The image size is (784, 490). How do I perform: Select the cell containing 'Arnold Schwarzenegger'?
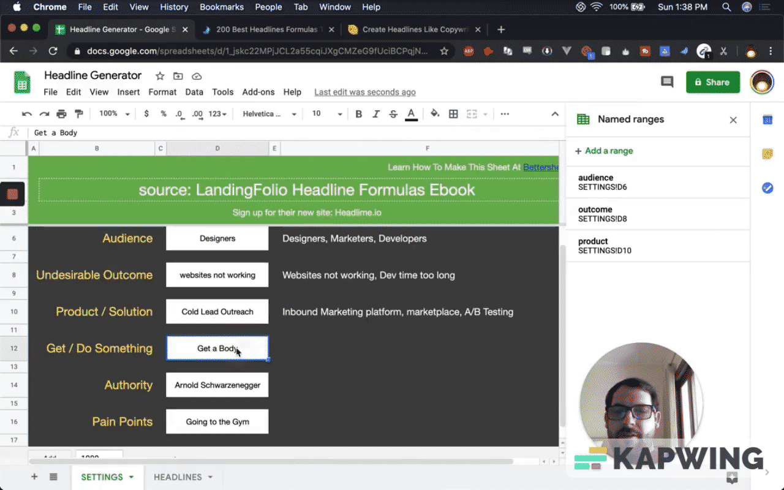[x=217, y=385]
